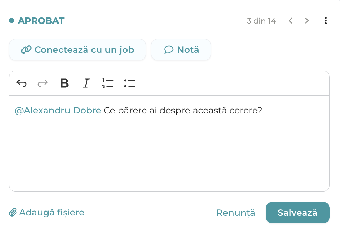Click the @Alexandru Dobre mention

[58, 111]
